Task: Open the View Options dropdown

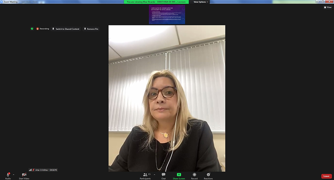Action: [201, 2]
